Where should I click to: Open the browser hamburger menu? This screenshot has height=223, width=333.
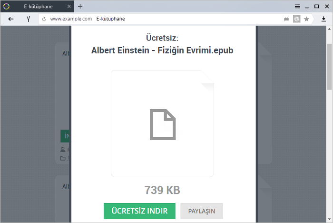[297, 6]
